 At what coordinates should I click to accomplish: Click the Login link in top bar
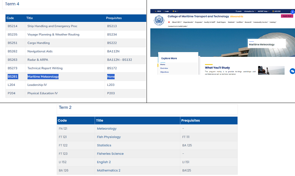pyautogui.click(x=166, y=11)
